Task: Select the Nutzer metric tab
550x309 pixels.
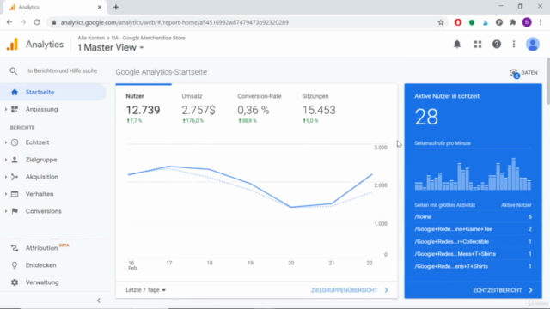Action: pos(144,108)
